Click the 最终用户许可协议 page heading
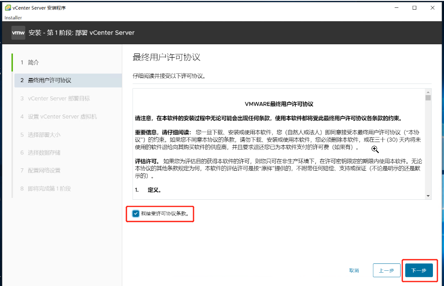 (167, 57)
